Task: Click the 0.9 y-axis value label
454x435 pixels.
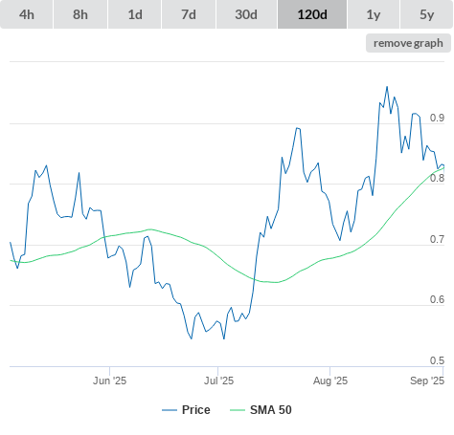Action: pyautogui.click(x=437, y=118)
